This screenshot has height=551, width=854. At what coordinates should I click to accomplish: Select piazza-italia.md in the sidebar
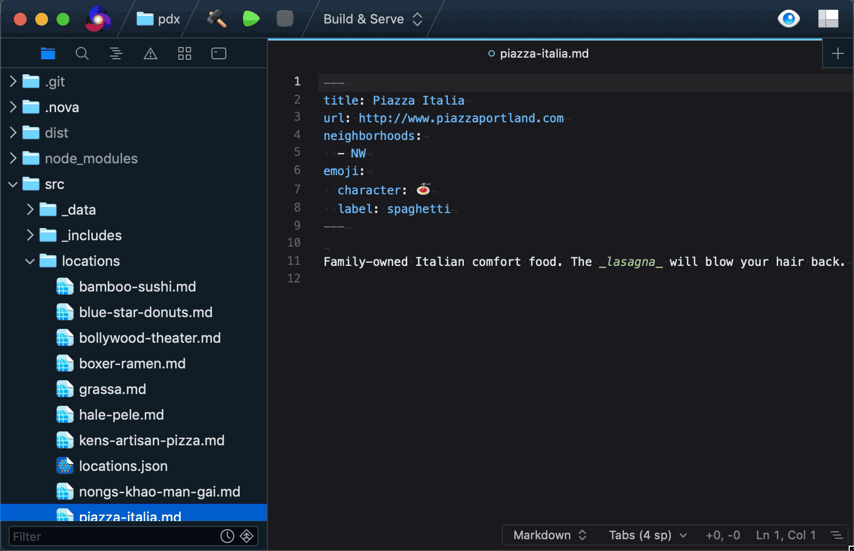(133, 513)
